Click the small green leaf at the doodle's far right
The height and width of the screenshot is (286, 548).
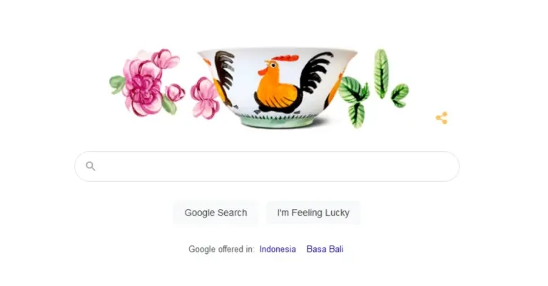click(400, 96)
